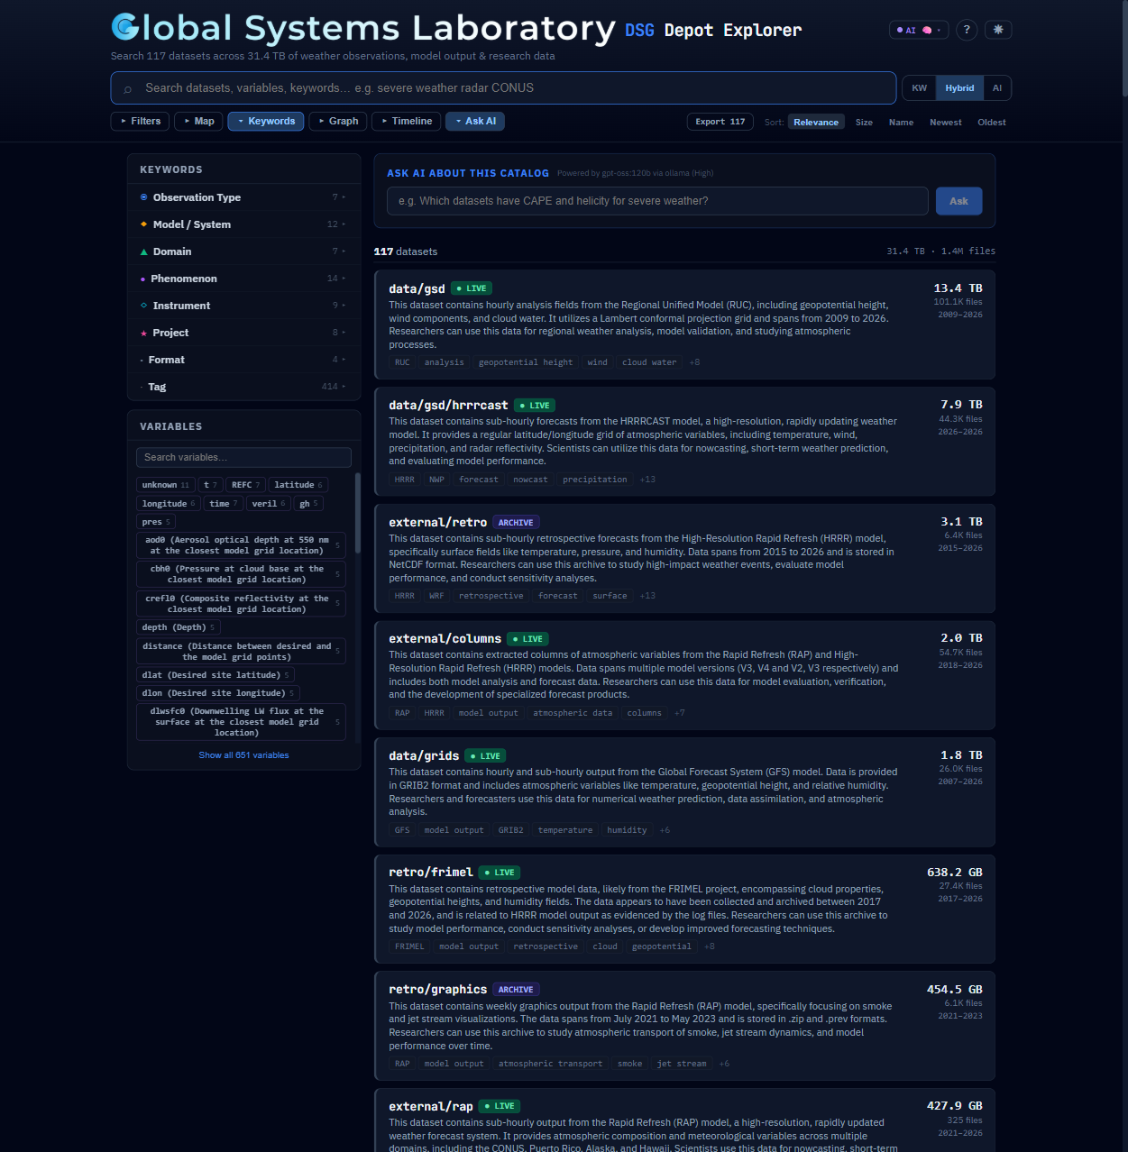Viewport: 1128px width, 1152px height.
Task: Click the smoke tag on retro/graphics
Action: 629,1064
